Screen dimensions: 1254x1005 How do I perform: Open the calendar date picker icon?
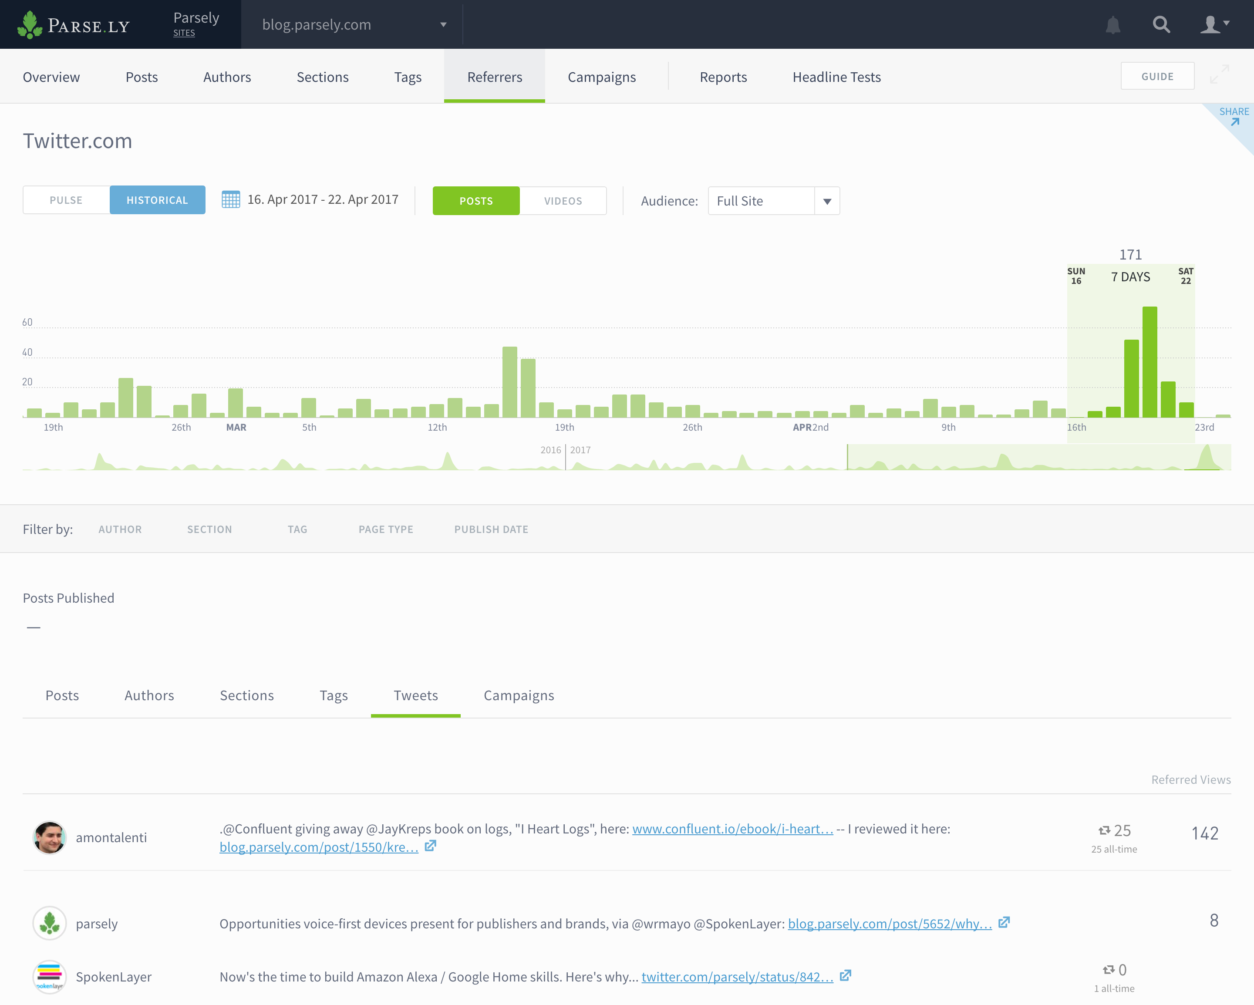coord(230,199)
